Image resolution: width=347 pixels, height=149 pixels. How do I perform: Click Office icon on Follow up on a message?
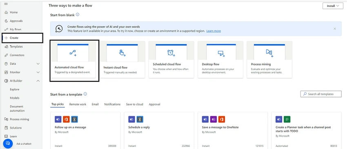[x=67, y=119]
